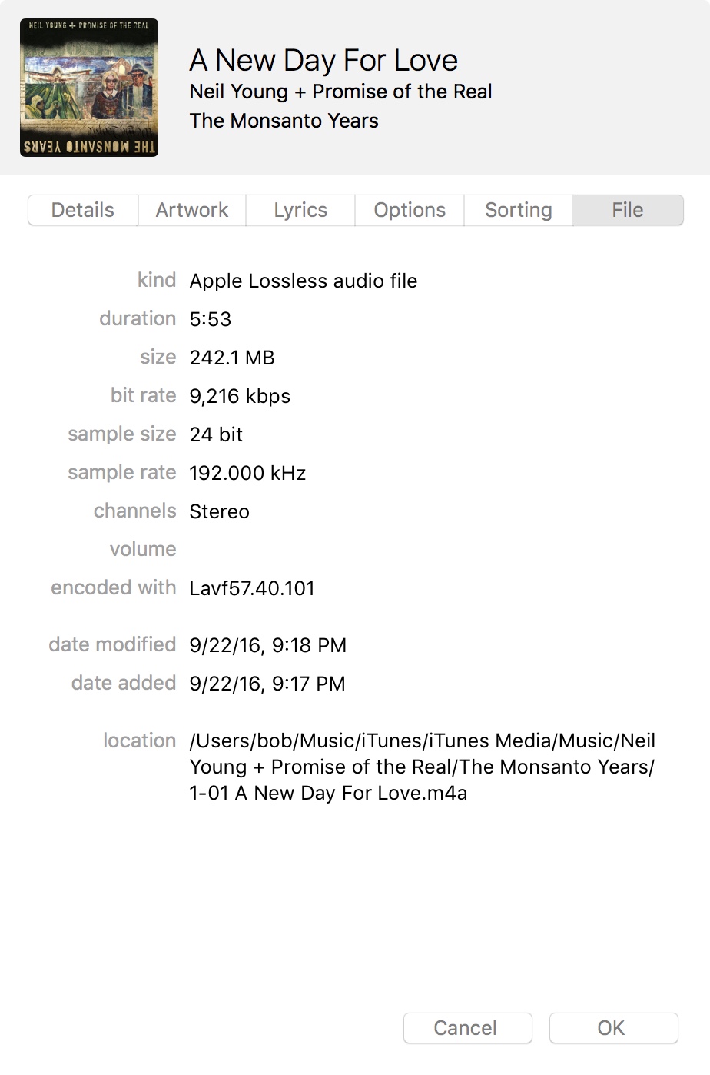
Task: Open the Artwork tab
Action: click(x=192, y=210)
